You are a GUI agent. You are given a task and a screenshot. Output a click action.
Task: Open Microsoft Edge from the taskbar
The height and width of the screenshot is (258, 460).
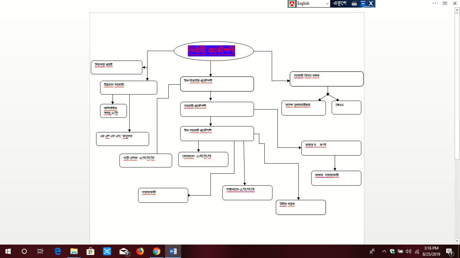click(x=58, y=251)
